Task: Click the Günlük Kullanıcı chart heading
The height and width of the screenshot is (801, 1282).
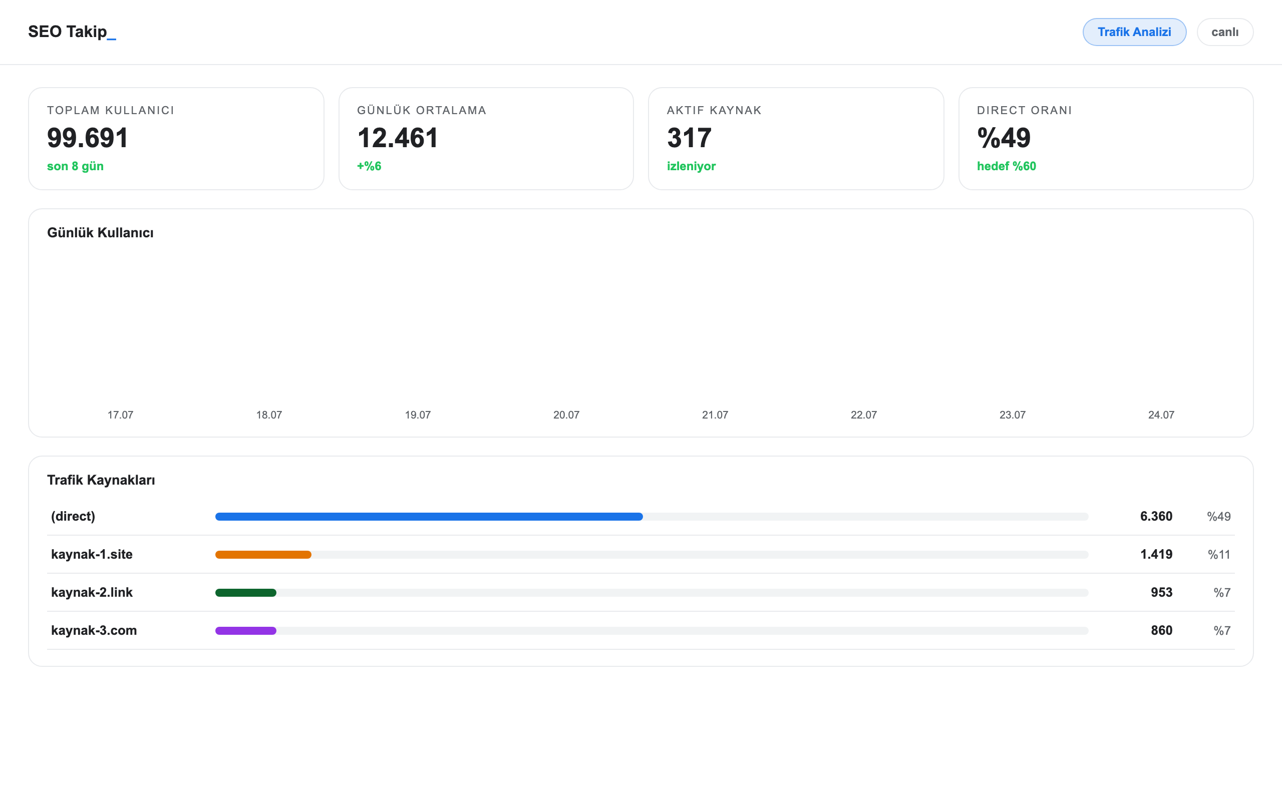Action: pos(100,233)
